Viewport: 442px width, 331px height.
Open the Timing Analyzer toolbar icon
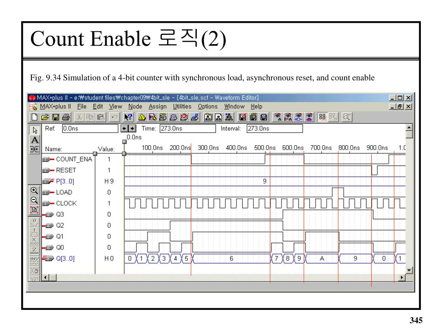(x=184, y=117)
